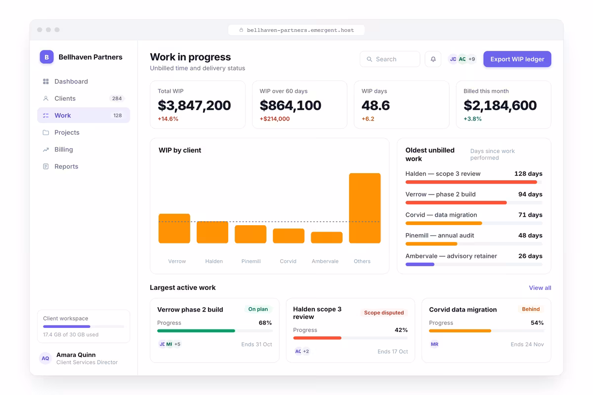Click the Halden bar in chart
The width and height of the screenshot is (593, 395).
coord(212,232)
